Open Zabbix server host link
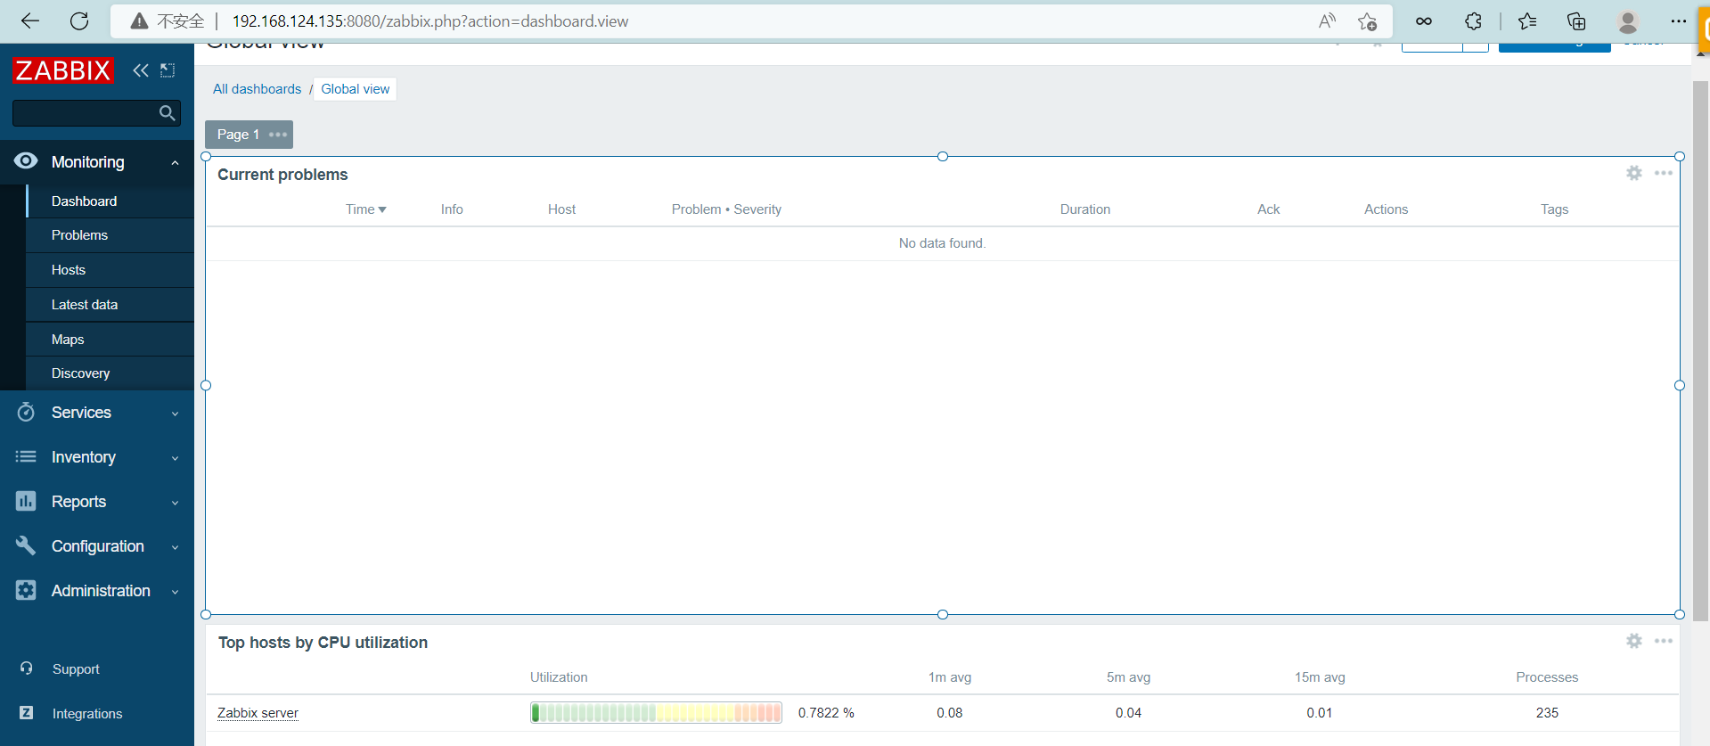Image resolution: width=1710 pixels, height=746 pixels. click(x=258, y=713)
